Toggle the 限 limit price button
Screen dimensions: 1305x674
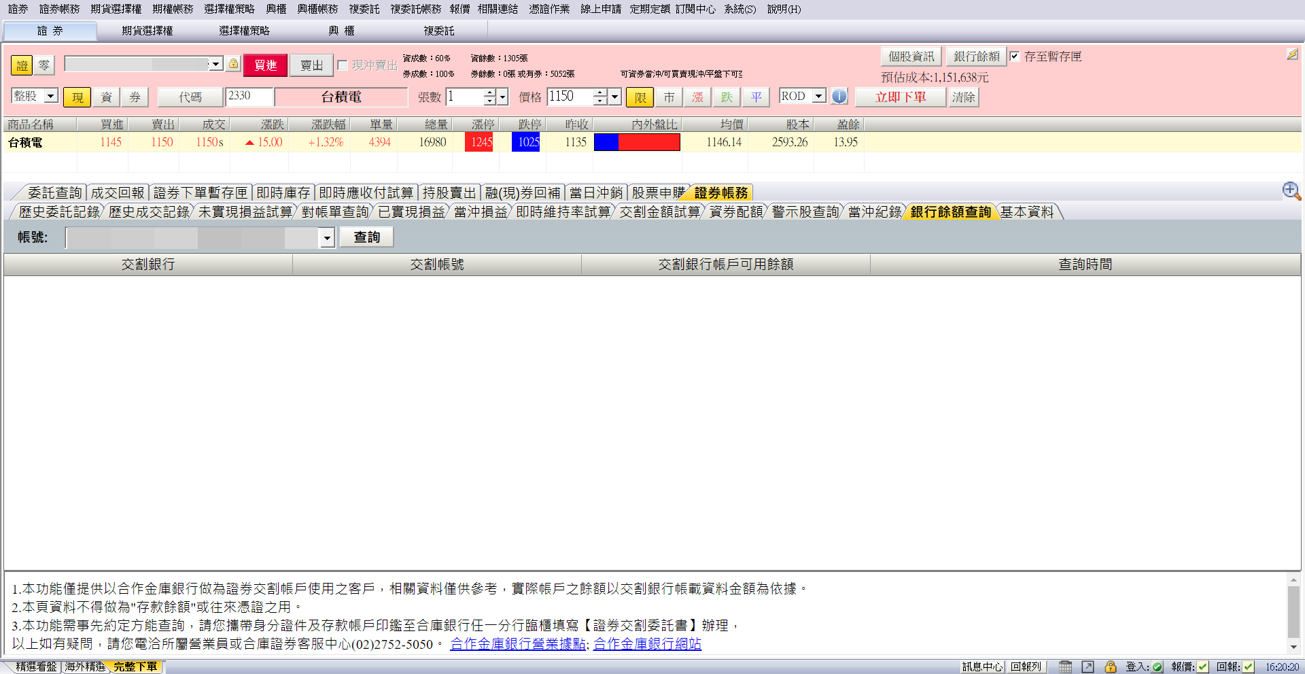(x=640, y=97)
